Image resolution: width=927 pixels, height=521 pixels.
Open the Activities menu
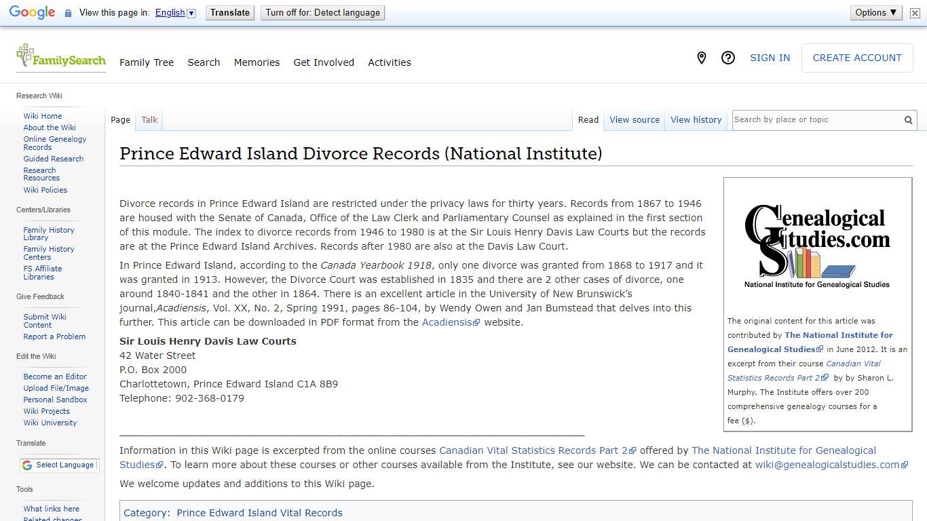(x=390, y=62)
